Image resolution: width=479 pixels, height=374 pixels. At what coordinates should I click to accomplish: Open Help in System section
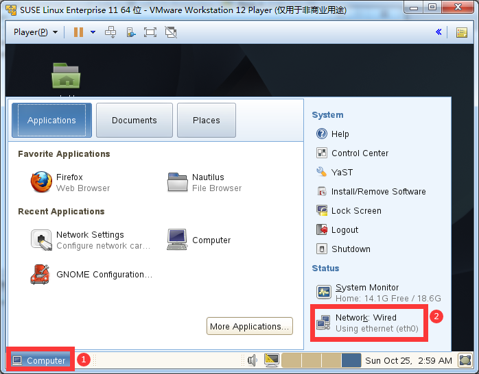(x=333, y=134)
